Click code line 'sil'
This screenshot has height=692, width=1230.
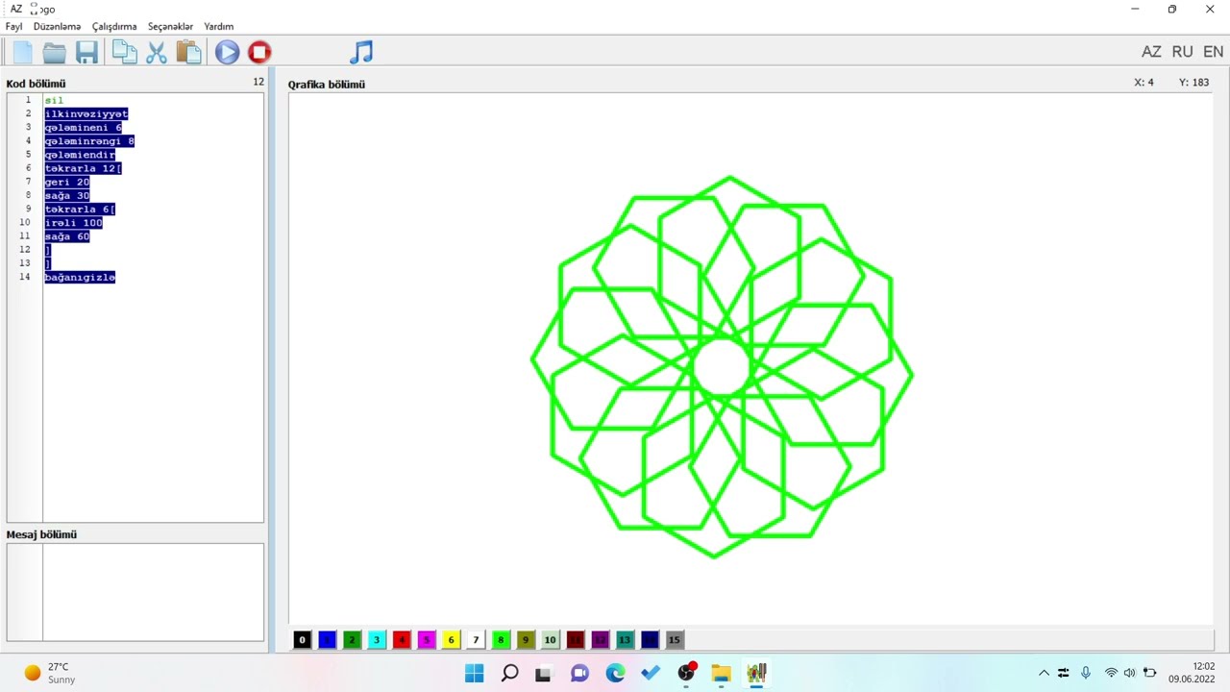click(x=54, y=100)
